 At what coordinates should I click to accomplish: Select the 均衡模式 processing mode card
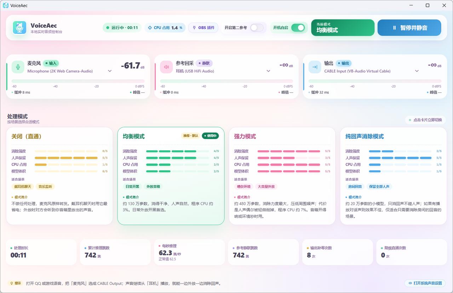point(171,176)
